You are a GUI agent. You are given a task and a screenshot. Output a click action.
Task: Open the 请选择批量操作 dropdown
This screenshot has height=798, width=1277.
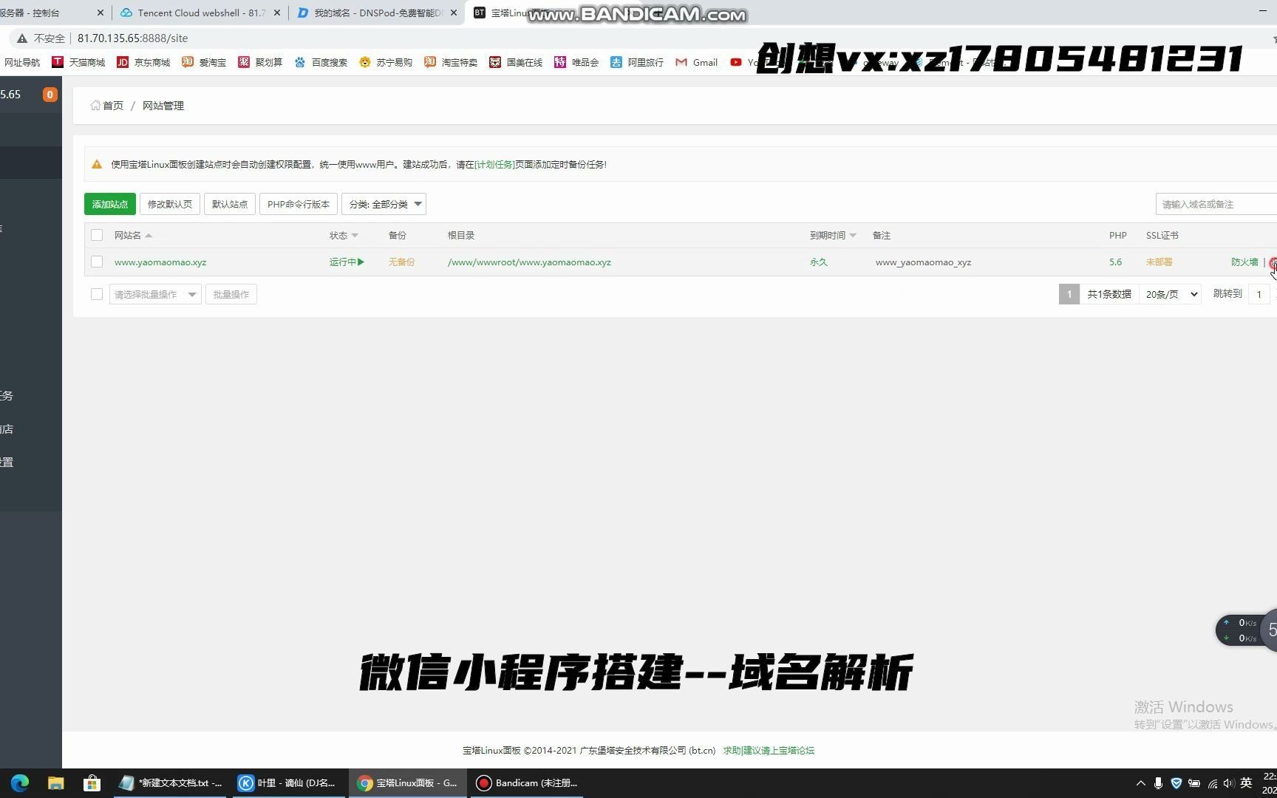pyautogui.click(x=155, y=294)
